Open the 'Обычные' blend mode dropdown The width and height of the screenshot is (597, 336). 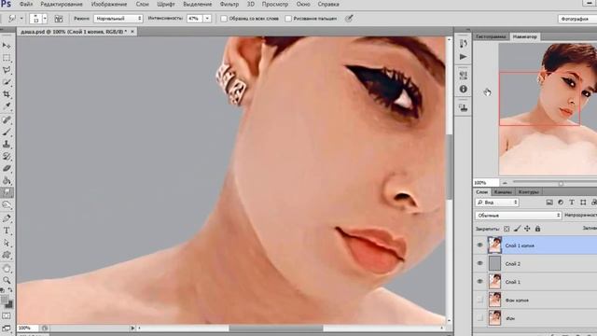click(519, 216)
